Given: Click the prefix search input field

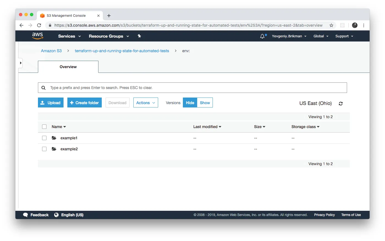Looking at the screenshot, I should coord(193,88).
